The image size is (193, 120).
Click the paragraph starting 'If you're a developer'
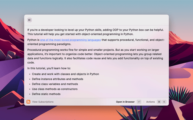(95, 32)
